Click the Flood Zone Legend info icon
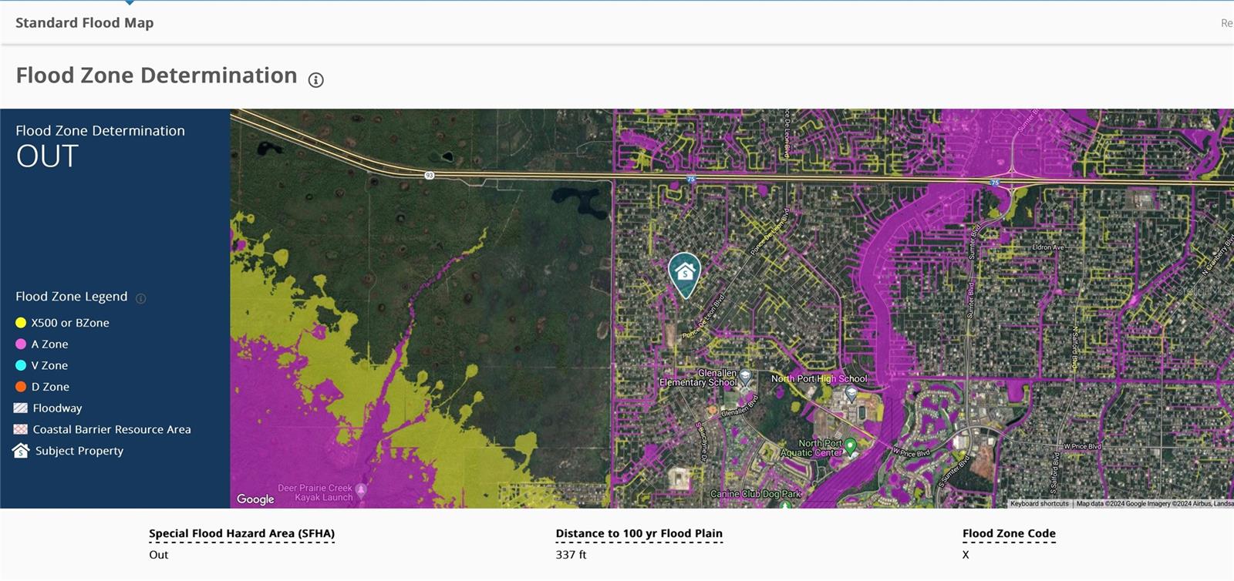 click(x=140, y=298)
